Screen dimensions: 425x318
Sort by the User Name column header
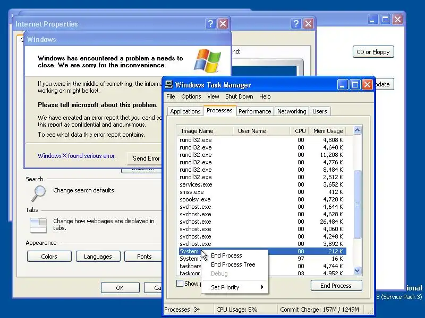(261, 131)
